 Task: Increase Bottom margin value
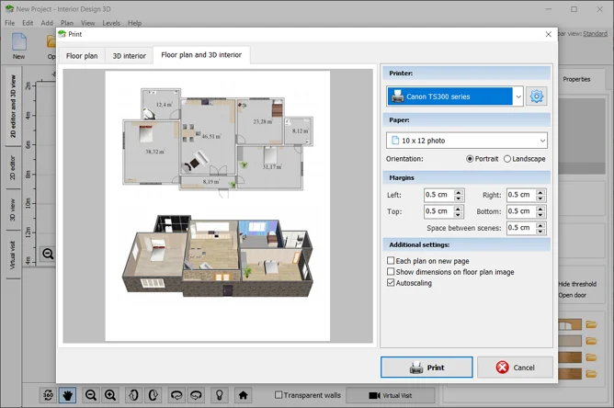pyautogui.click(x=540, y=209)
